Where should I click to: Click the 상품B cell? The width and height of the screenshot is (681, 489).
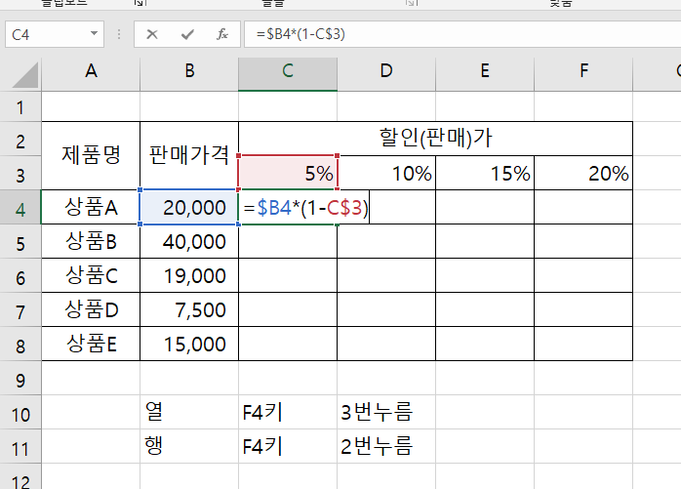click(91, 241)
